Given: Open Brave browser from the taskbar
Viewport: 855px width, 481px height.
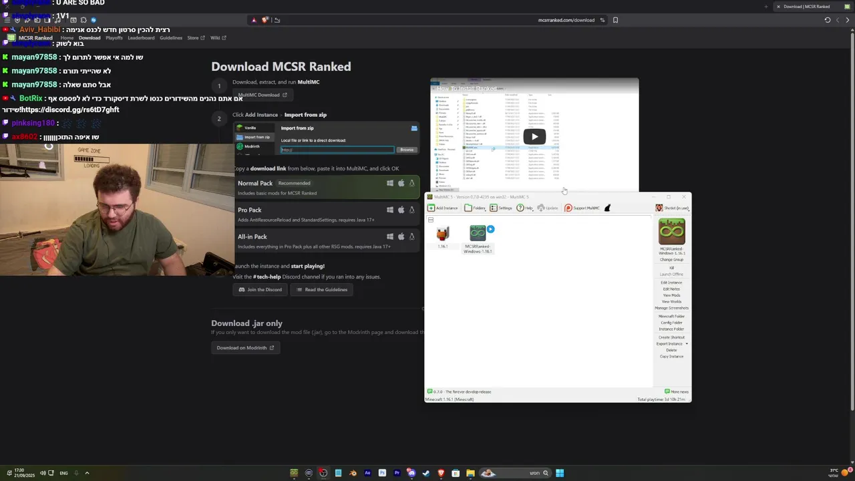Looking at the screenshot, I should pyautogui.click(x=441, y=473).
